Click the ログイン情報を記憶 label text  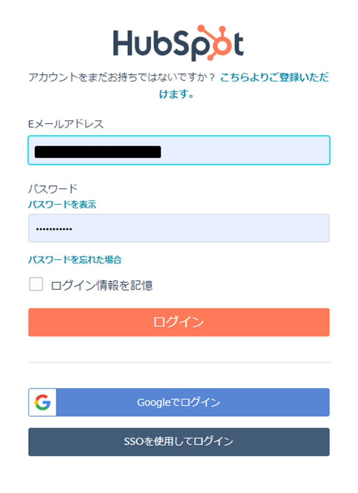[102, 285]
